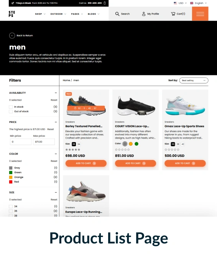This screenshot has height=258, width=217.
Task: Click the Max price input field
Action: [x=44, y=142]
